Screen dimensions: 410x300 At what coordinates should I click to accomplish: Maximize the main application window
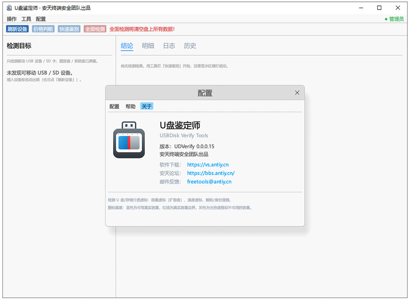[x=379, y=8]
